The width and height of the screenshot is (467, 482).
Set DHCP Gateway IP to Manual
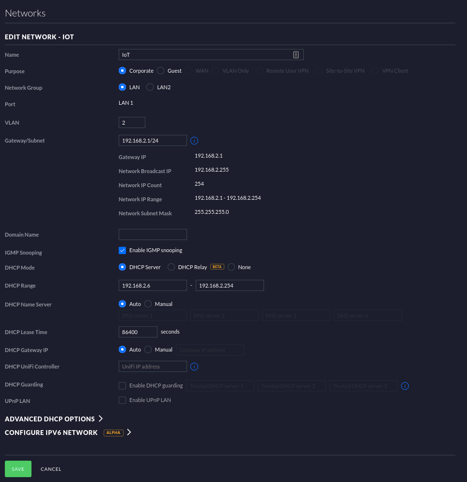[148, 350]
